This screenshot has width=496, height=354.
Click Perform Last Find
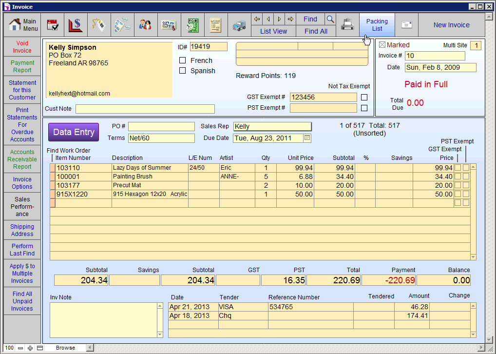(22, 250)
